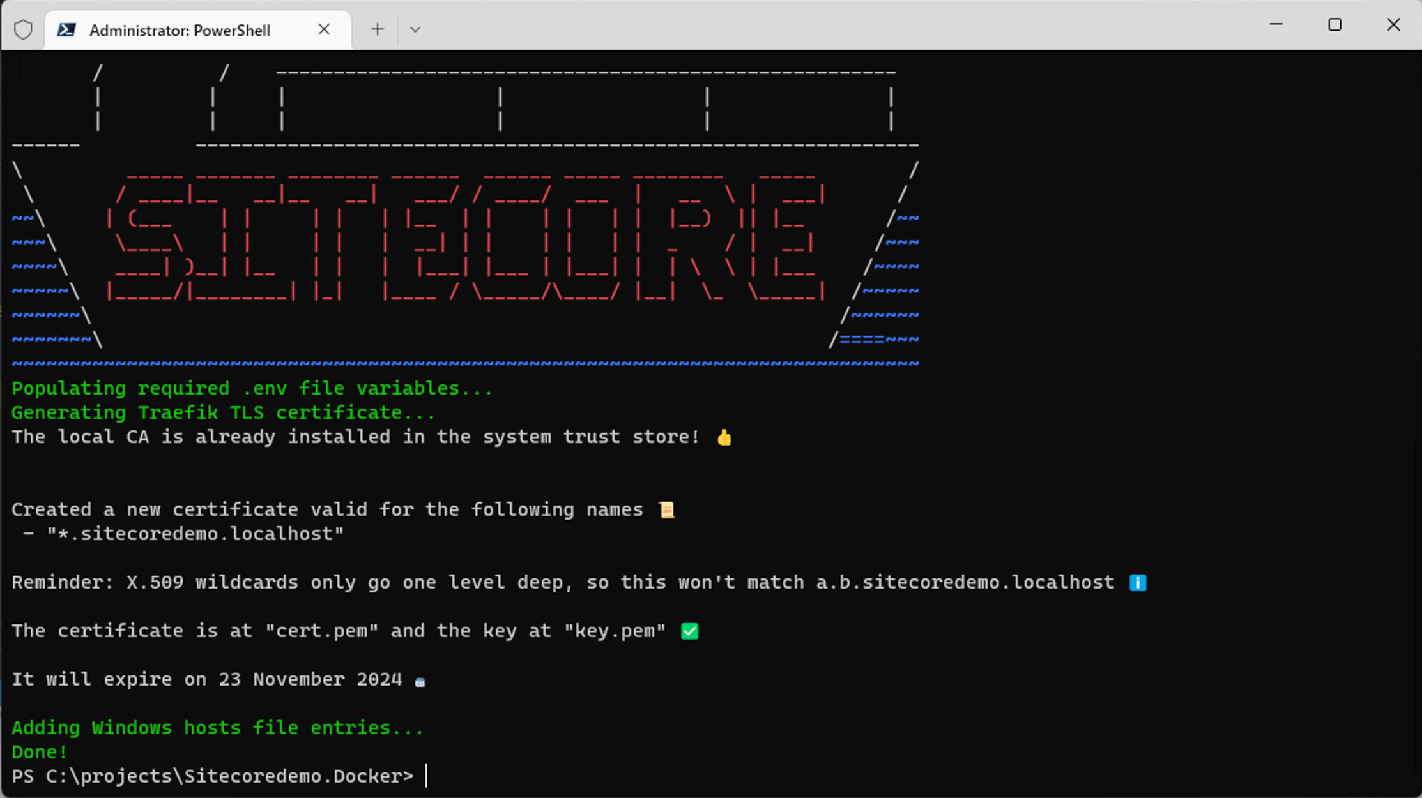
Task: Minimize the terminal window
Action: tap(1276, 25)
